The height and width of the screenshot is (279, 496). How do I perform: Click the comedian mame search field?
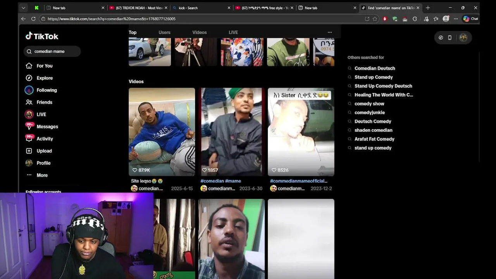52,51
